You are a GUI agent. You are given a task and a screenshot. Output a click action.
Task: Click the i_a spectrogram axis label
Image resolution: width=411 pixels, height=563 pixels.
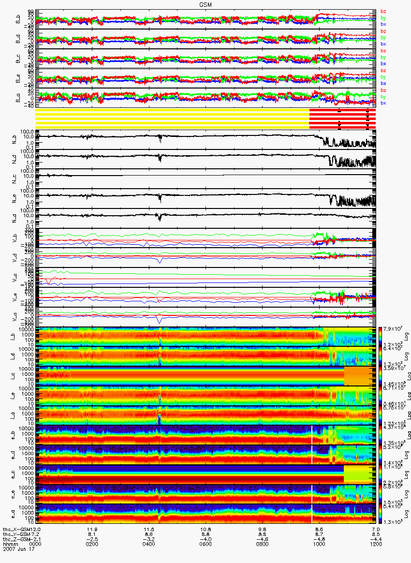[x=13, y=416]
